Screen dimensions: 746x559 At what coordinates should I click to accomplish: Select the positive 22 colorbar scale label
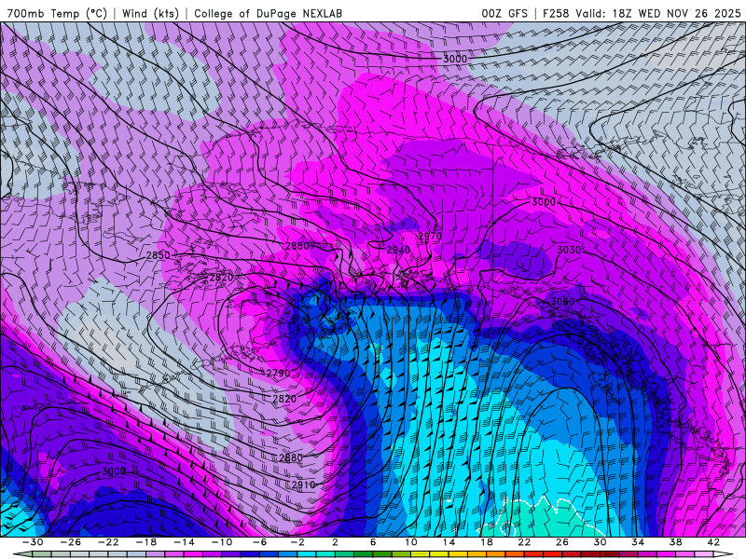coord(524,542)
